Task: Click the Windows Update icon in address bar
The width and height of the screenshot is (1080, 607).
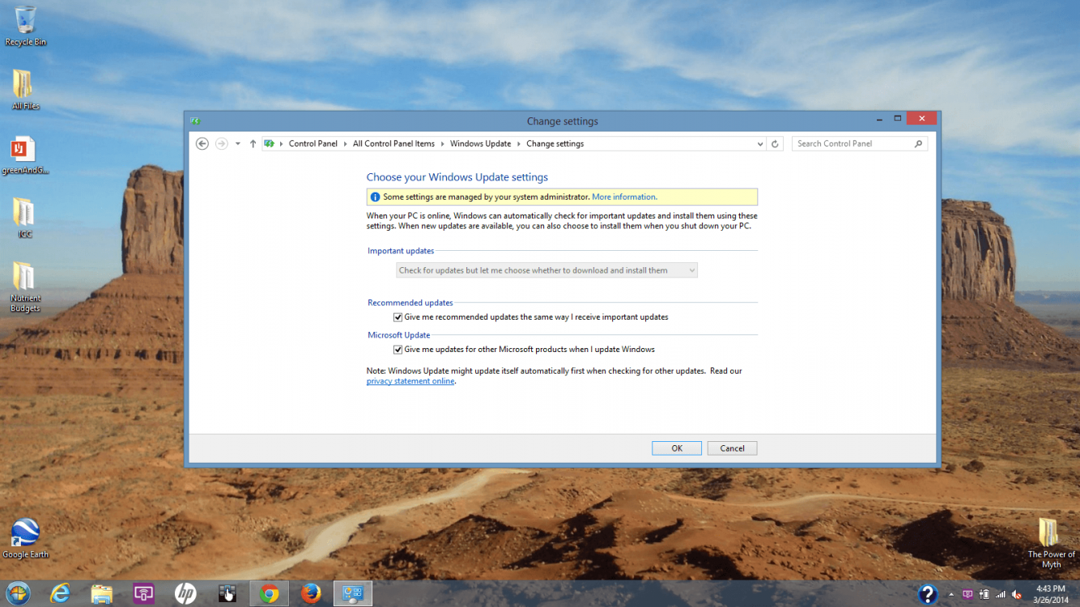Action: tap(269, 143)
